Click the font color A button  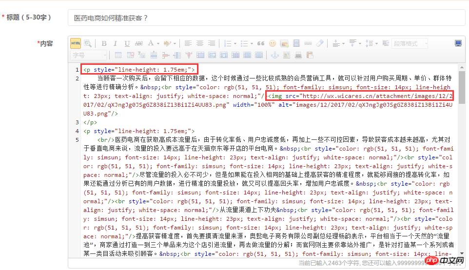pyautogui.click(x=151, y=43)
